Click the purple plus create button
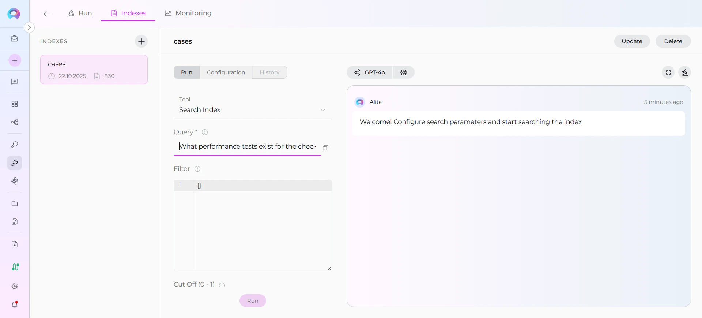The height and width of the screenshot is (318, 702). point(15,60)
